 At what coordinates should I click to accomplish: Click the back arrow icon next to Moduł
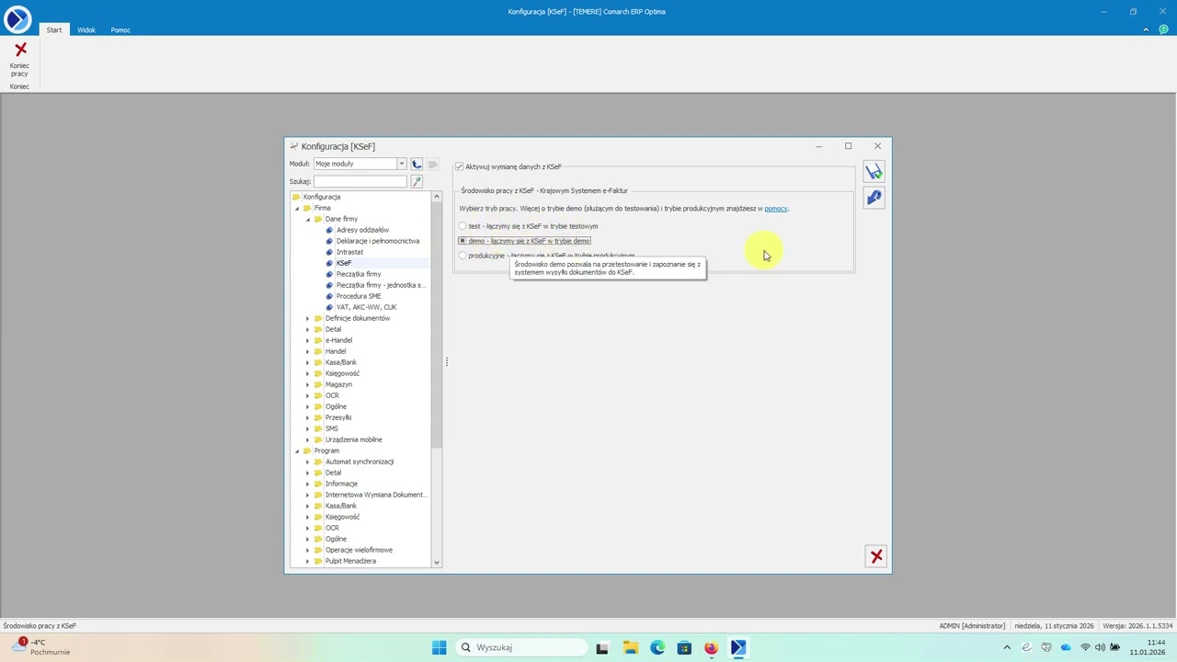click(417, 164)
